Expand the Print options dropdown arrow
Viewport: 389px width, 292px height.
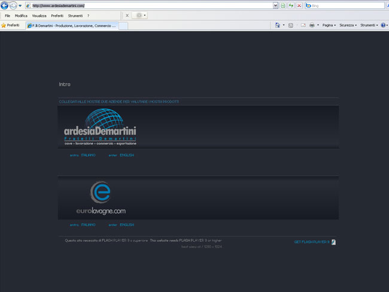pos(318,25)
